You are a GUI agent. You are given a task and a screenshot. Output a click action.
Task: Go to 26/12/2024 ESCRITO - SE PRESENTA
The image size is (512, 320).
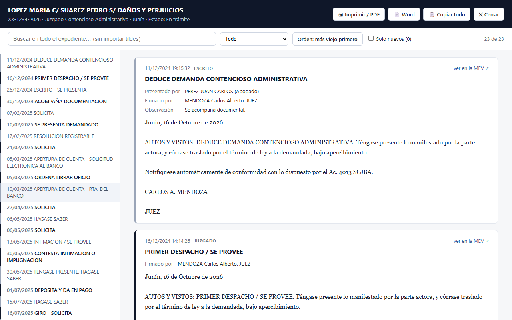[60, 90]
